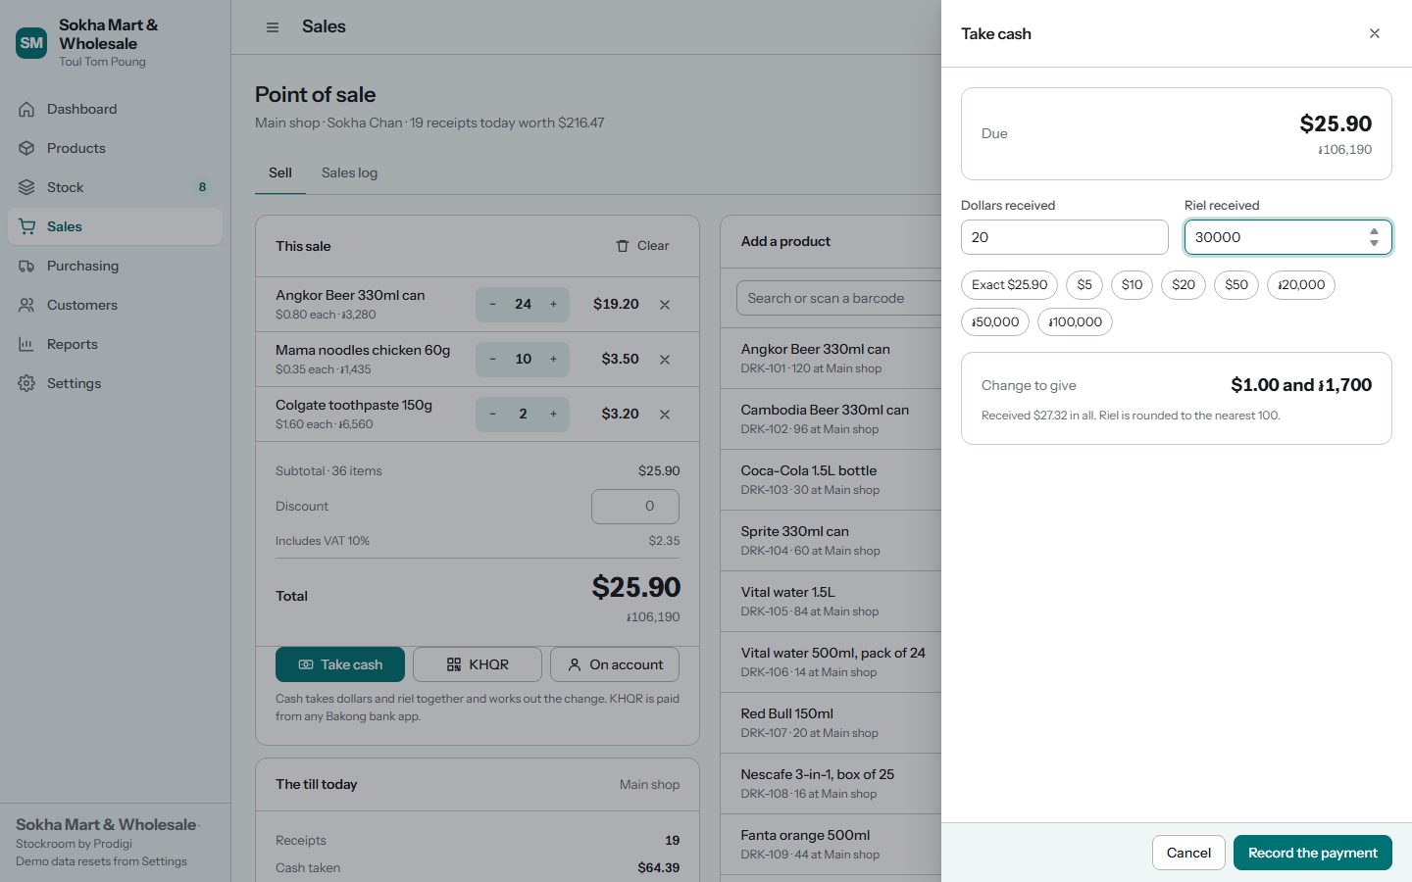Image resolution: width=1412 pixels, height=882 pixels.
Task: Decrease Angkor Beer quantity by one
Action: [x=492, y=305]
